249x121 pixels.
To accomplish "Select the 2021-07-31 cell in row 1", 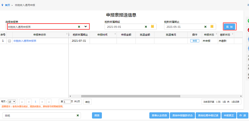I will (80, 41).
